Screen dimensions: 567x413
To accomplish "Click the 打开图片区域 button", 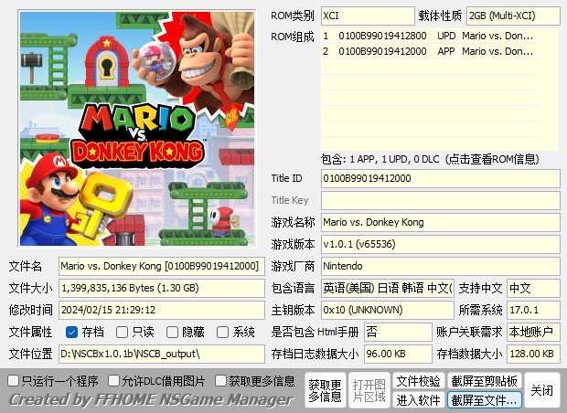I will (x=369, y=390).
